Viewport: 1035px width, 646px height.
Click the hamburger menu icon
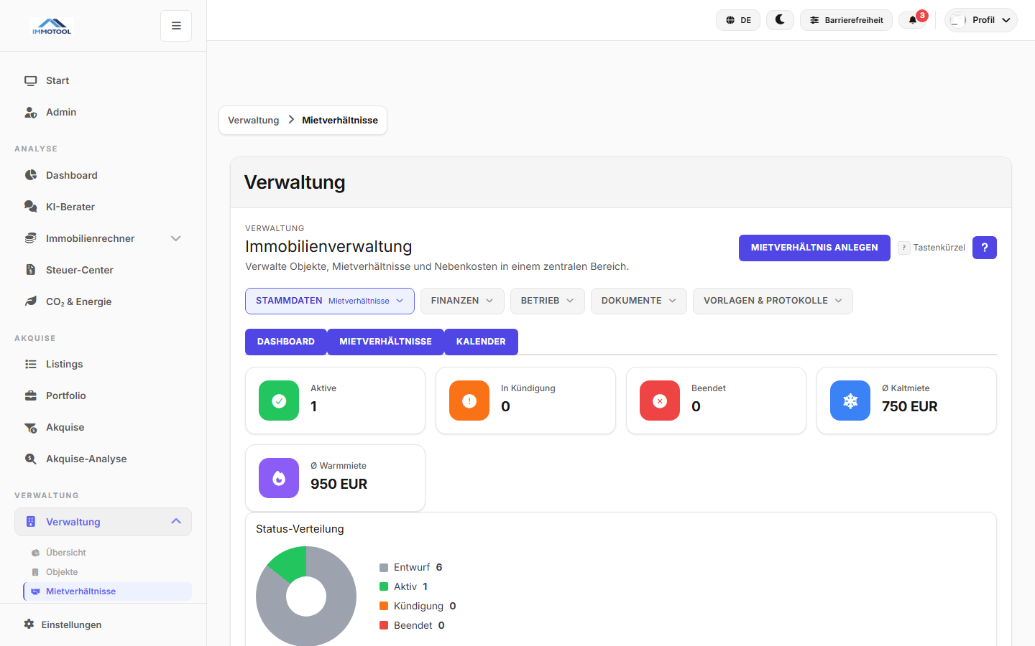(x=175, y=25)
